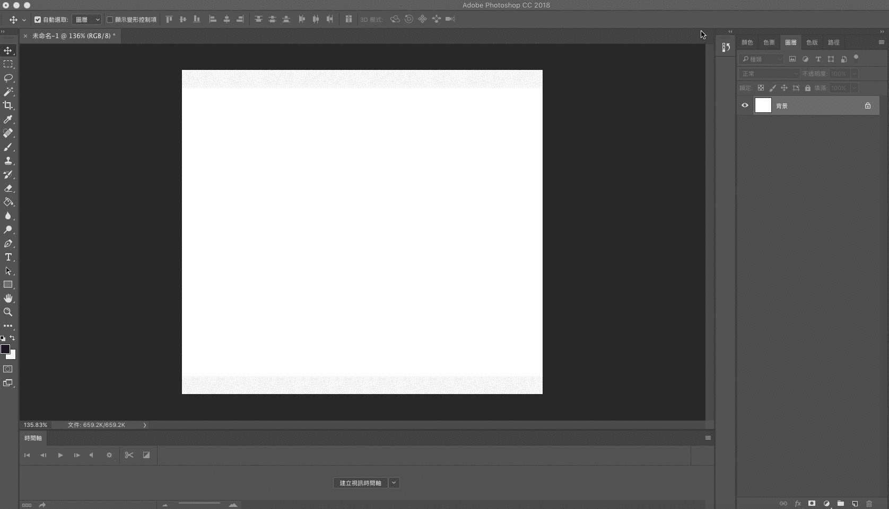The image size is (889, 509).
Task: Delete layer using trash icon
Action: click(x=869, y=504)
